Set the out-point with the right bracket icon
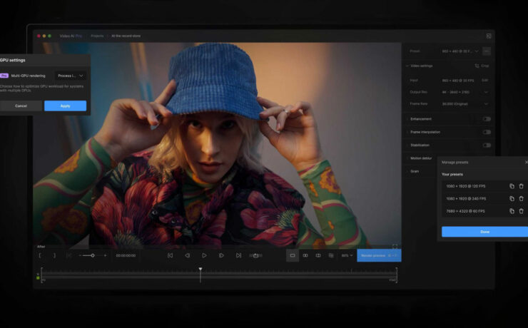 pos(54,255)
